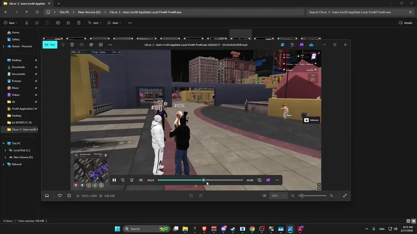417x234 pixels.
Task: Open Videos in the navigation pane
Action: [16, 95]
